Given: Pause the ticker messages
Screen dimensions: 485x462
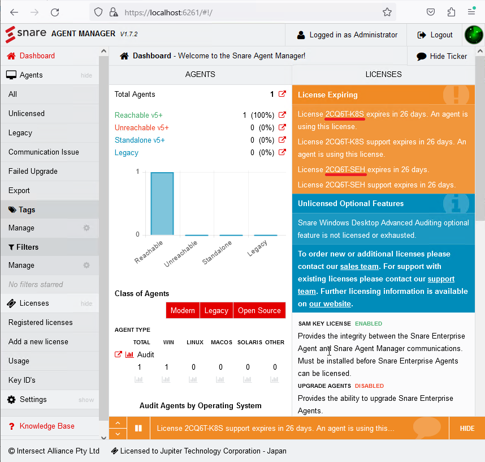Looking at the screenshot, I should (138, 428).
